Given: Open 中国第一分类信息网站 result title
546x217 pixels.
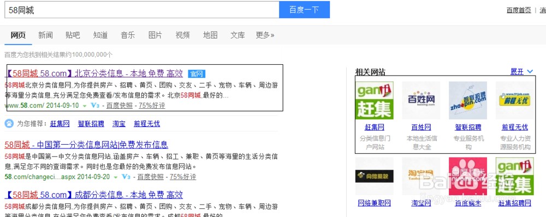Looking at the screenshot, I should coord(86,145).
